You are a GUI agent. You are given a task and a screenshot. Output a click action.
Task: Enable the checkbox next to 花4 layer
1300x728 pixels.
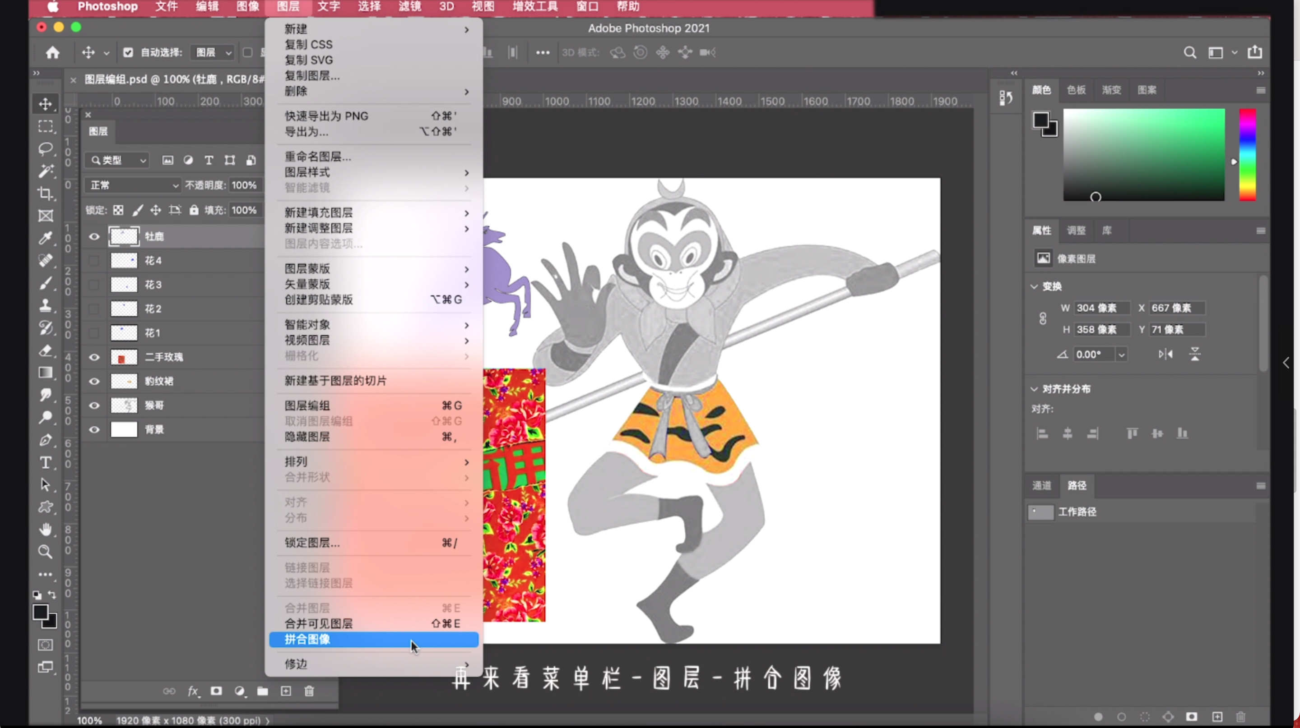[x=94, y=261]
